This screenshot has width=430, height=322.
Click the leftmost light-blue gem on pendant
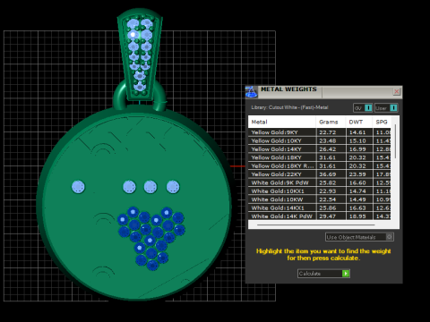(x=78, y=187)
